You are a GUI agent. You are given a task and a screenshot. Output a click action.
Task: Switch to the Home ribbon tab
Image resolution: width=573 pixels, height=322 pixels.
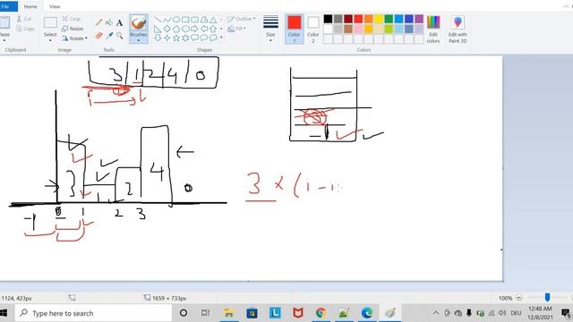pyautogui.click(x=30, y=6)
